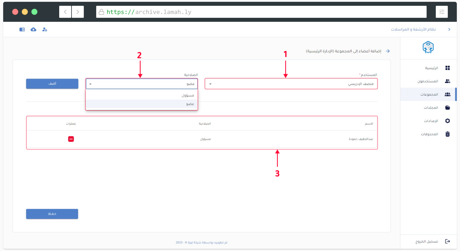Image resolution: width=460 pixels, height=251 pixels.
Task: Click the browser settings sliders icon
Action: pyautogui.click(x=442, y=12)
